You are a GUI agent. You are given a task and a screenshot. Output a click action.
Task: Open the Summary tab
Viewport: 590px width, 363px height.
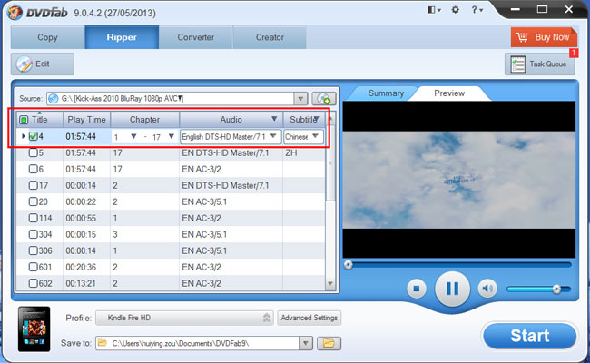tap(386, 93)
